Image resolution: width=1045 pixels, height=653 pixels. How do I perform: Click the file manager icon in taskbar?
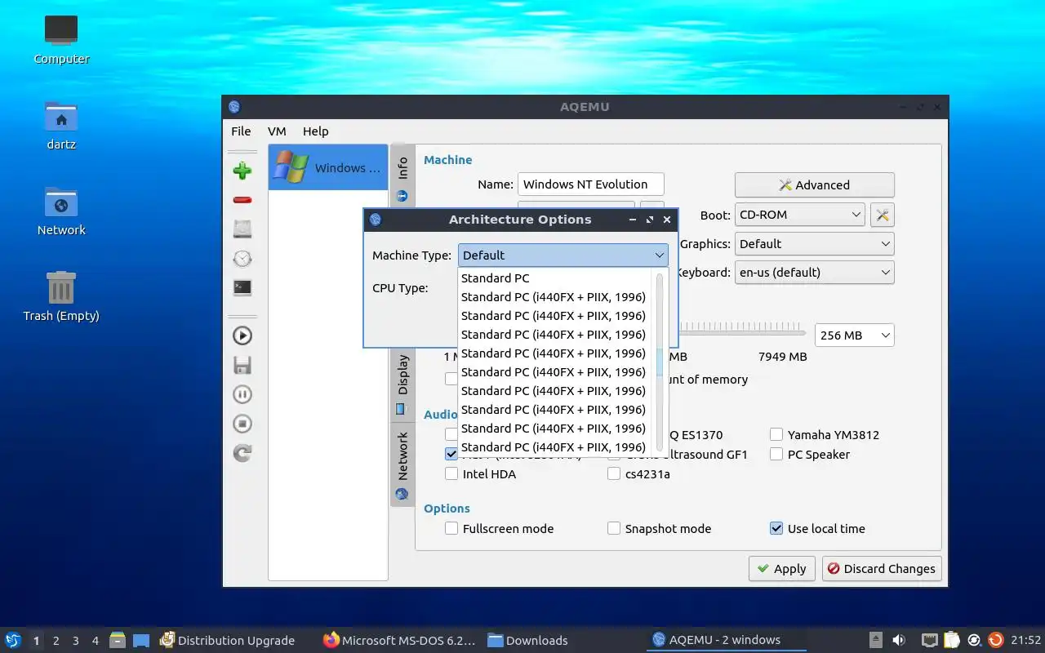[x=117, y=640]
